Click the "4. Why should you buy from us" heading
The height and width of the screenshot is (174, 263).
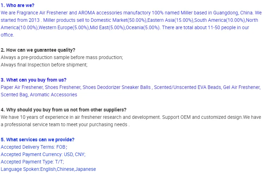(x=63, y=110)
